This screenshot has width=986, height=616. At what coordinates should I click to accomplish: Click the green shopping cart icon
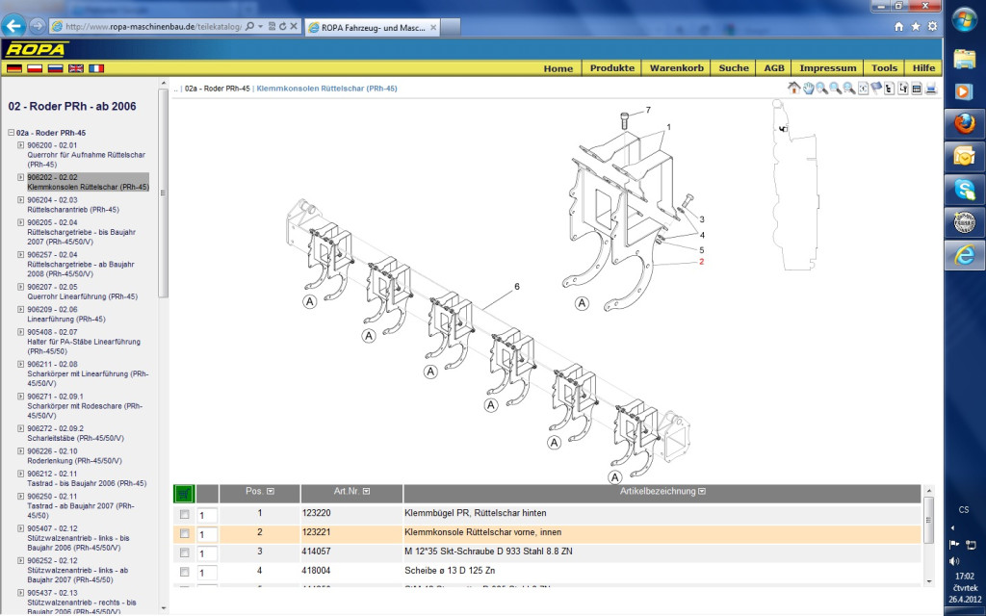click(184, 494)
